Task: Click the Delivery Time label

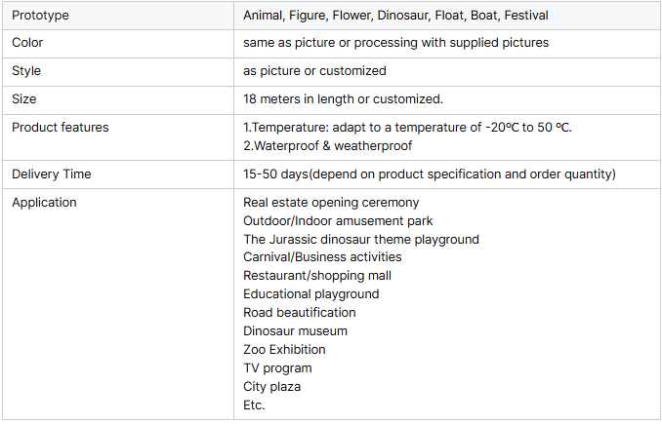Action: 52,174
